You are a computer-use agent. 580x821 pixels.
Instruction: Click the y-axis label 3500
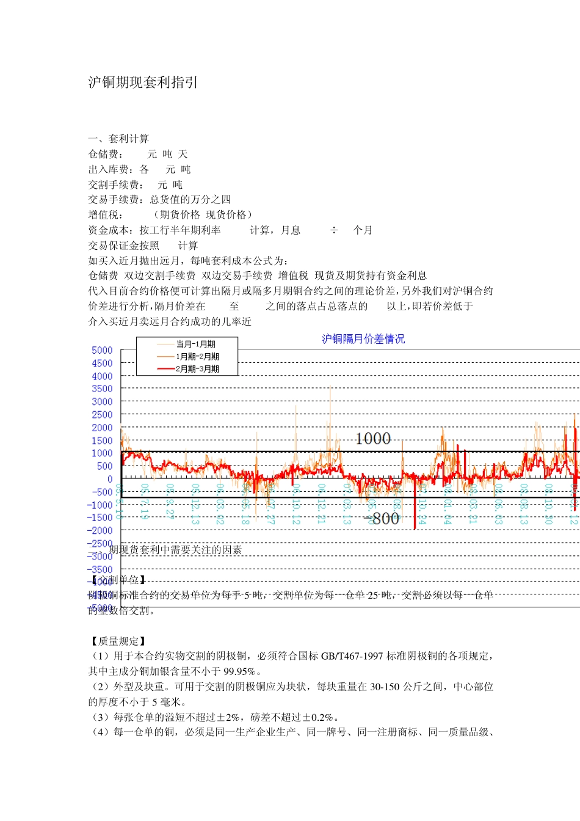102,389
